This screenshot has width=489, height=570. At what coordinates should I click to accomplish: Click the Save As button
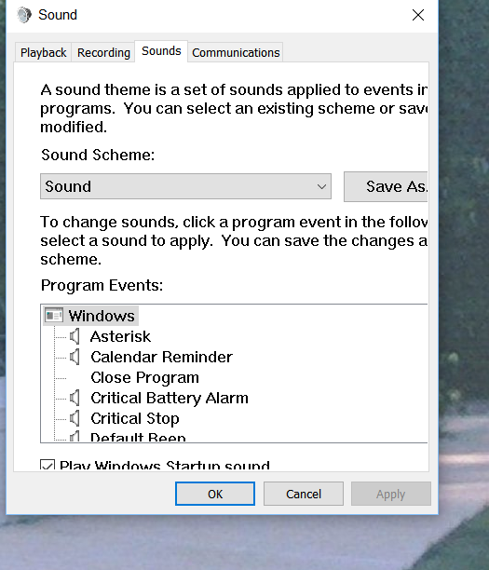(386, 187)
